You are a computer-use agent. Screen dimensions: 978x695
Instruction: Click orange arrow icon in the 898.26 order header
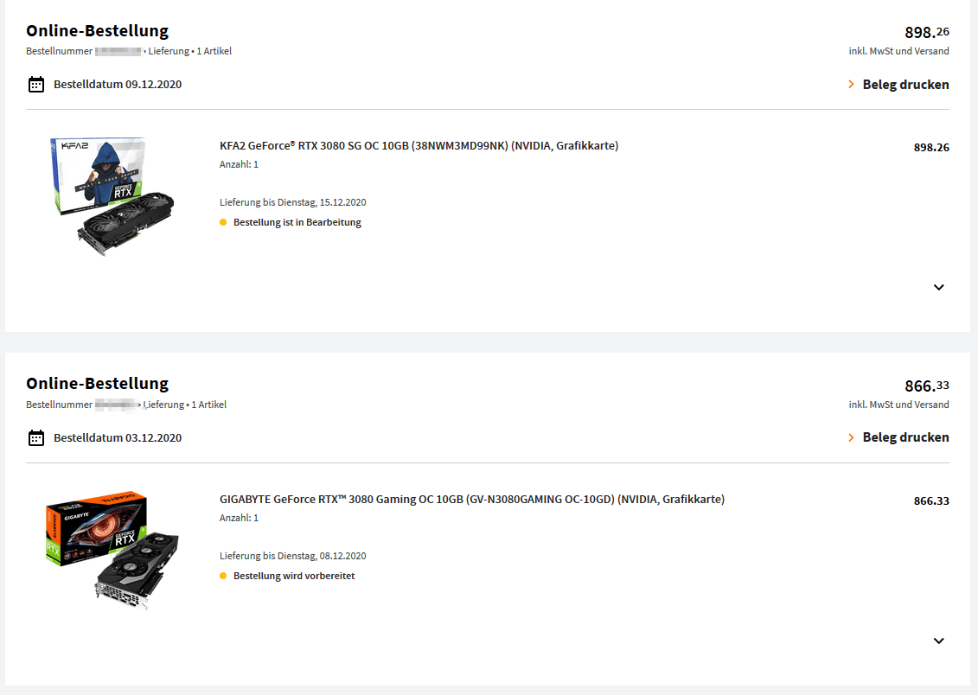851,85
